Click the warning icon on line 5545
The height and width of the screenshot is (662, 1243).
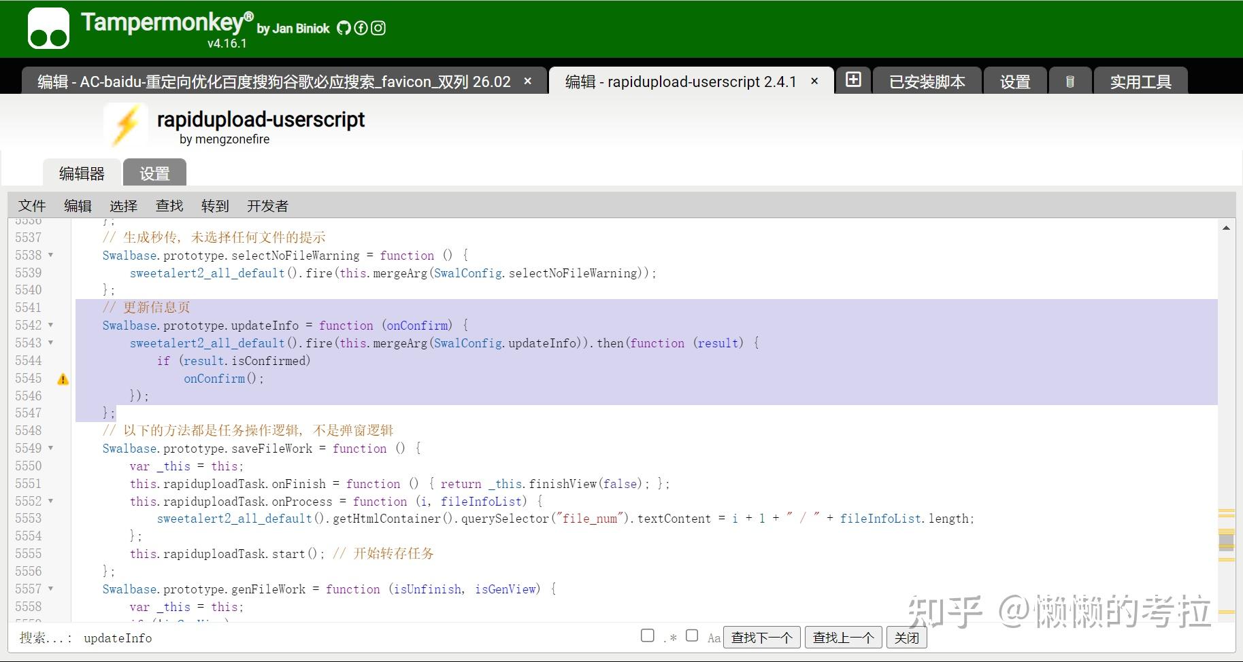pyautogui.click(x=63, y=379)
